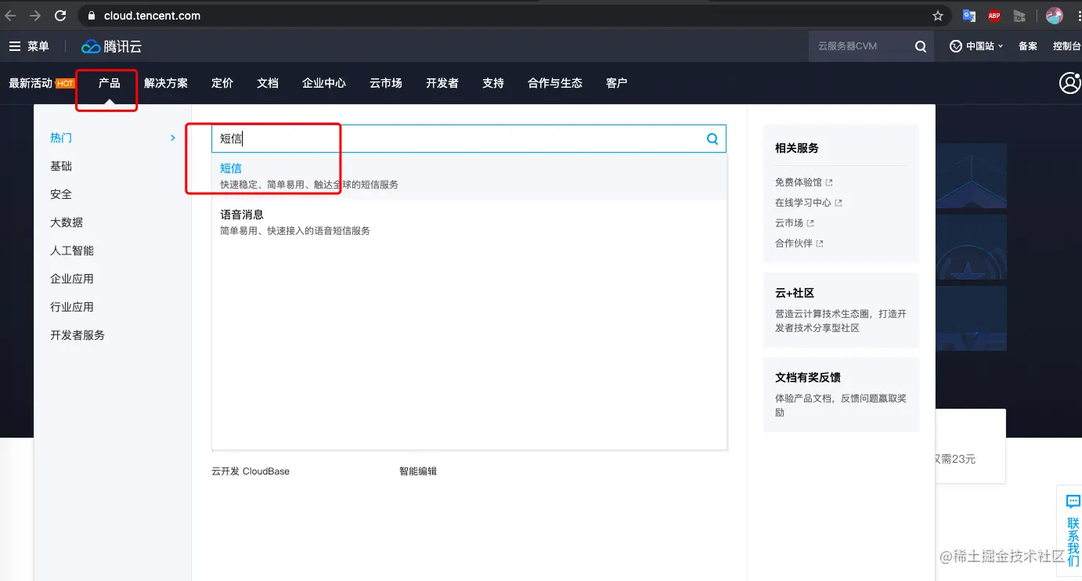Open the 文档 nav item
The image size is (1082, 581).
(x=268, y=83)
